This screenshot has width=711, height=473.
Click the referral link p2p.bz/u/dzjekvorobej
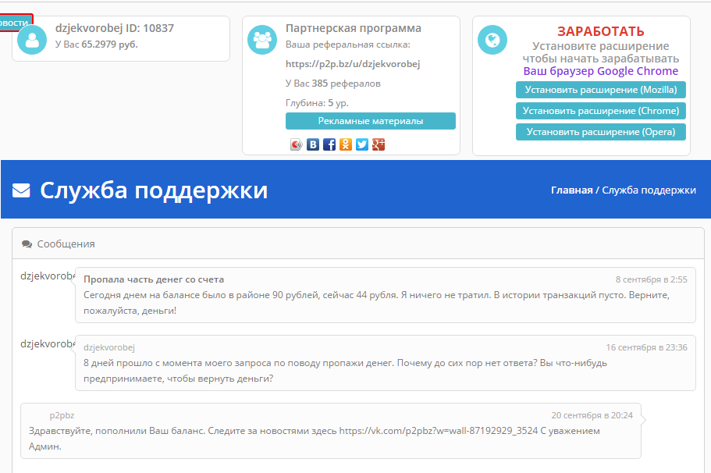pos(353,64)
